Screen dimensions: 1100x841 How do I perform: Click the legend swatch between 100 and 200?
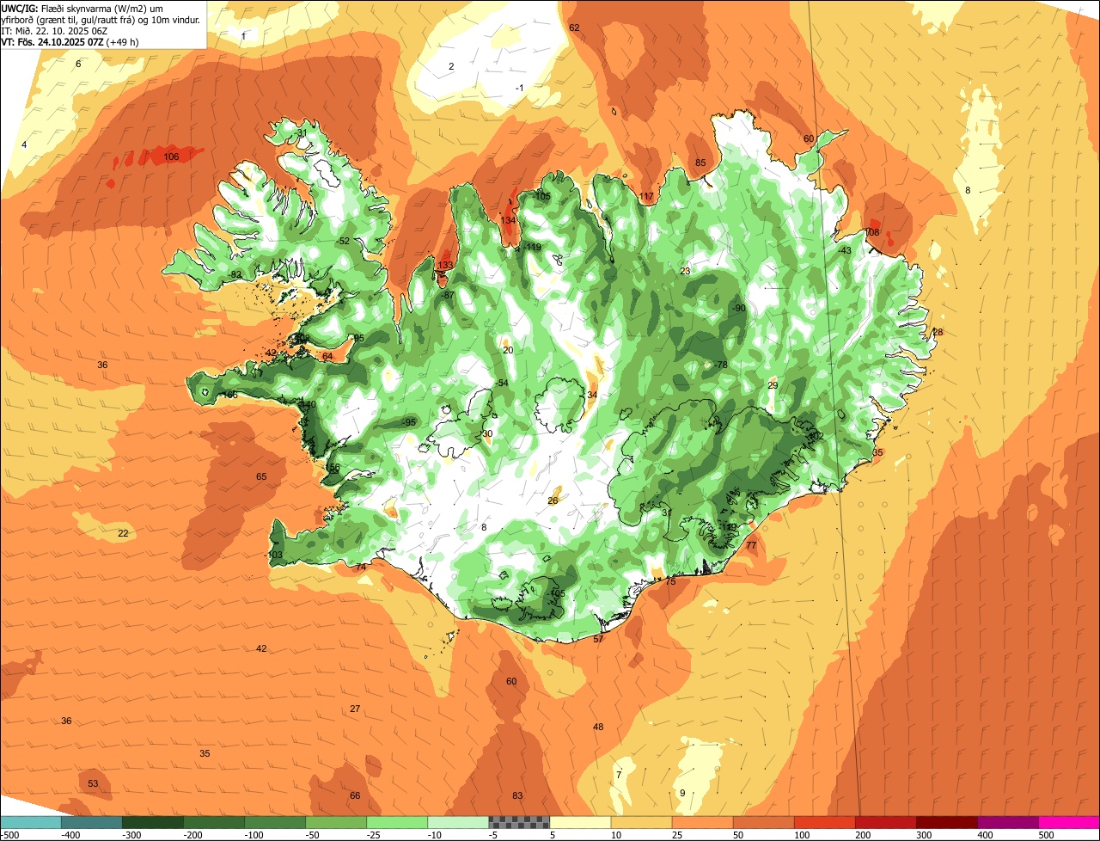[x=825, y=822]
